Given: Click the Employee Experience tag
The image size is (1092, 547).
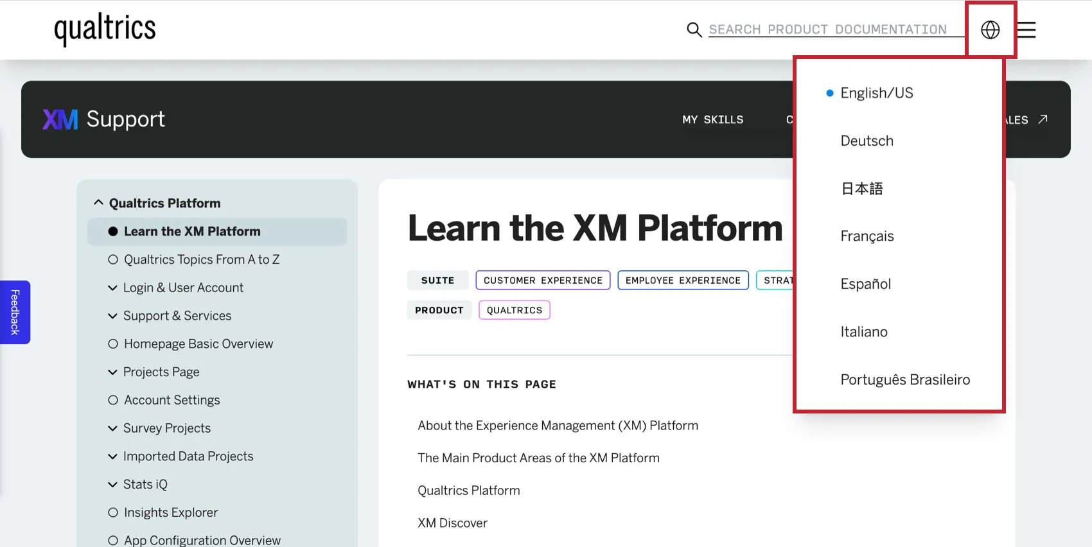Looking at the screenshot, I should point(683,281).
